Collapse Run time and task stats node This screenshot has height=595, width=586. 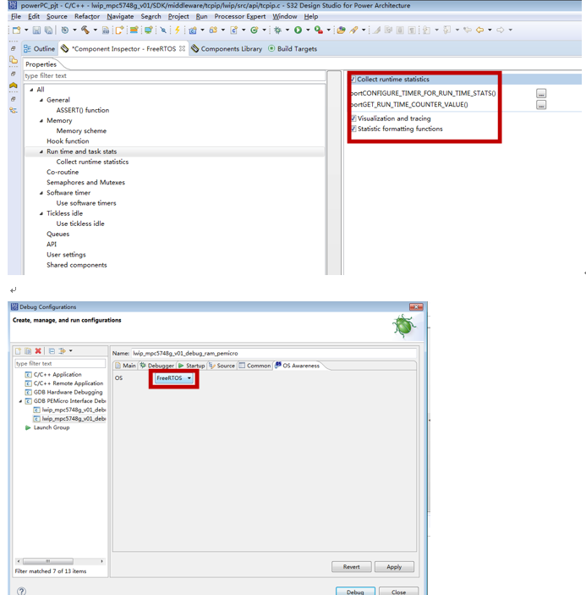click(x=41, y=152)
